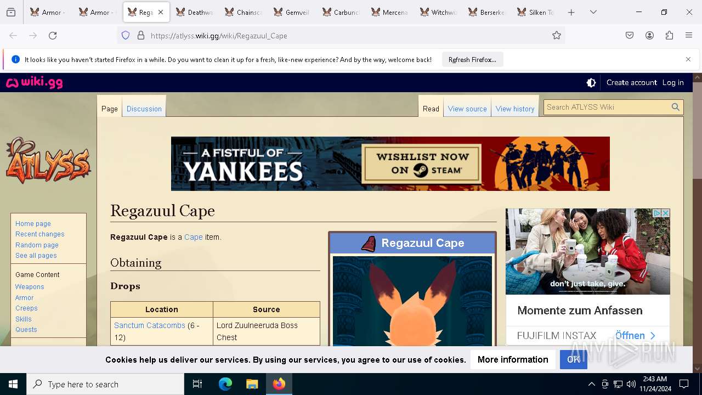Image resolution: width=702 pixels, height=395 pixels.
Task: Close the sidebar ad with X
Action: point(666,213)
